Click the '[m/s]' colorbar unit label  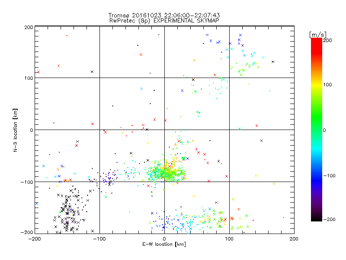[x=318, y=35]
